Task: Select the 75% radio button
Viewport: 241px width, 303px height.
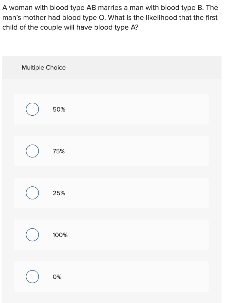Action: 32,151
